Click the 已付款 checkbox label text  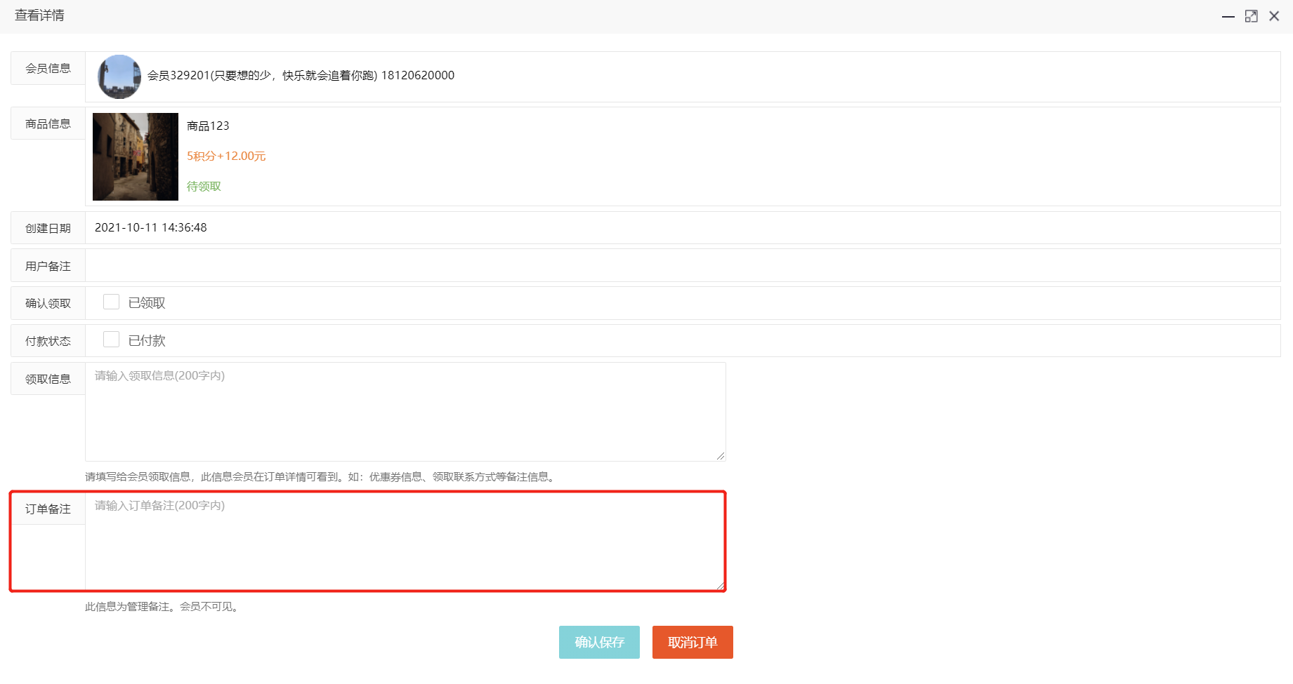pos(147,340)
